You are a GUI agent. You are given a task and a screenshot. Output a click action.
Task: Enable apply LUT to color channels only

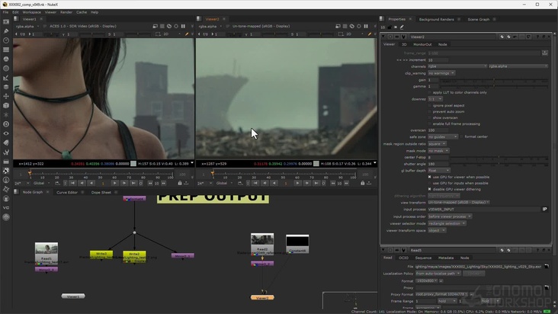[x=429, y=92]
